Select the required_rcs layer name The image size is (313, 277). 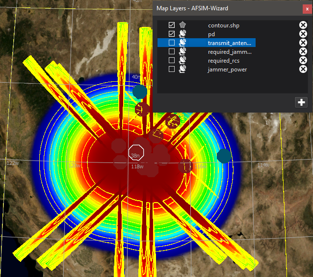coord(224,61)
